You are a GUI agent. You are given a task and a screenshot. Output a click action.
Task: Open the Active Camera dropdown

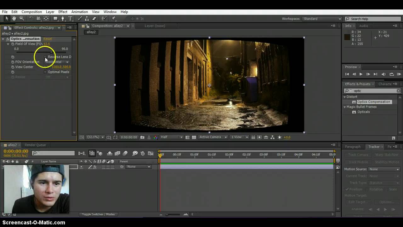[213, 137]
